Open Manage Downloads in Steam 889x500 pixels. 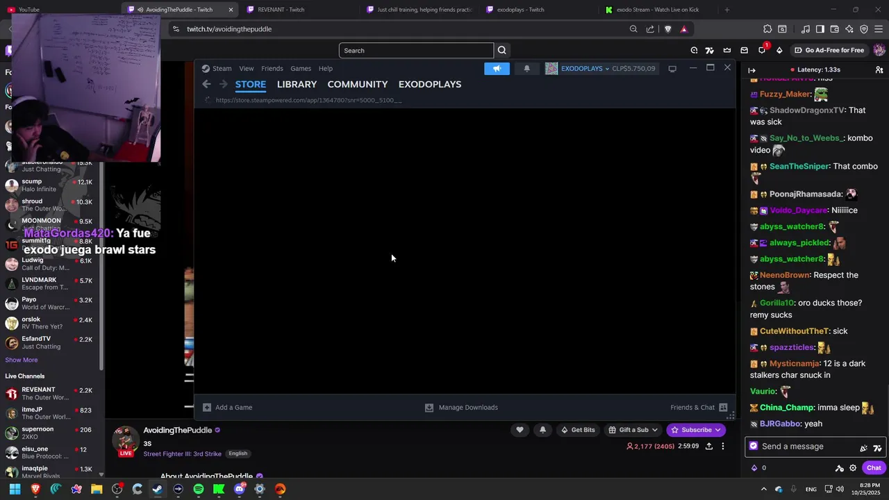coord(461,408)
